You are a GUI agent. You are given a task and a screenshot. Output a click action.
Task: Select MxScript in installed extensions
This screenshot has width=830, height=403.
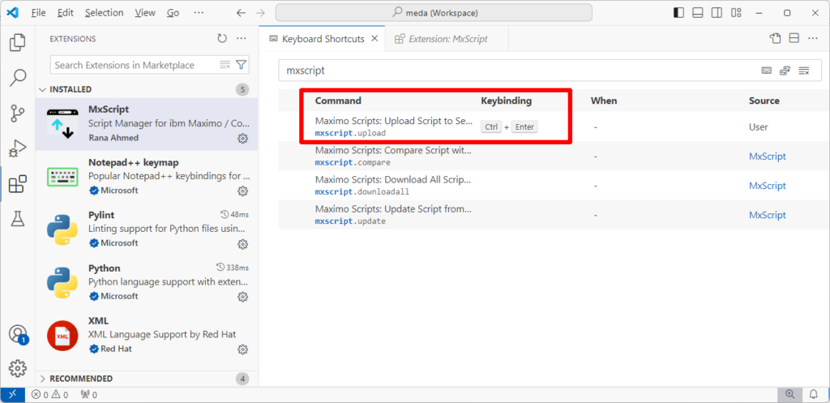[148, 124]
